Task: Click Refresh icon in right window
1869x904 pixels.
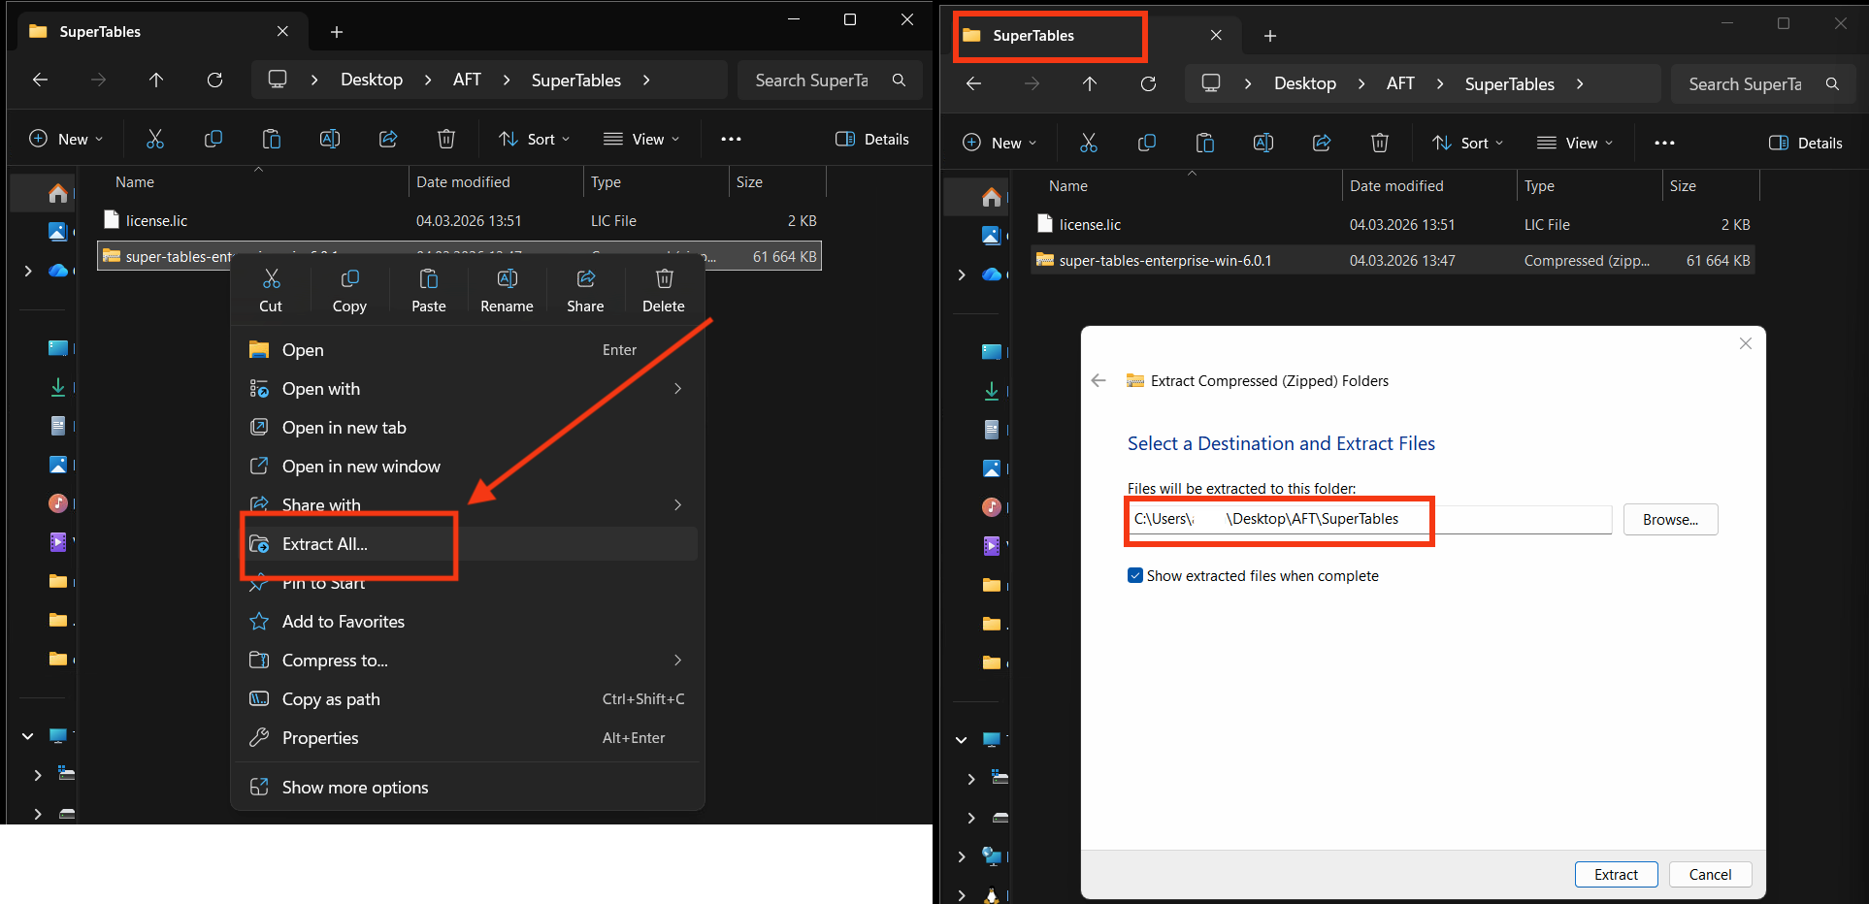Action: pos(1148,84)
